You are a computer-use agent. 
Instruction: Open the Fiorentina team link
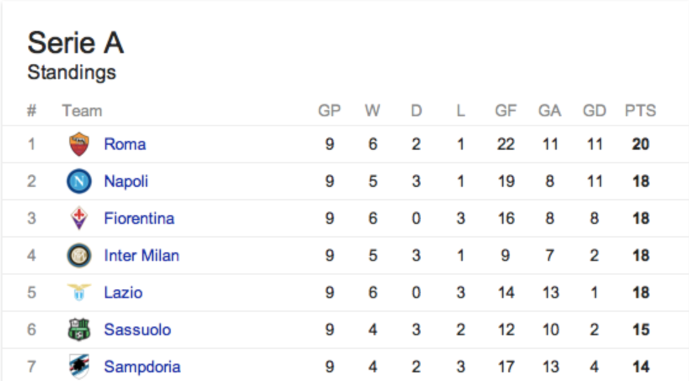[139, 218]
